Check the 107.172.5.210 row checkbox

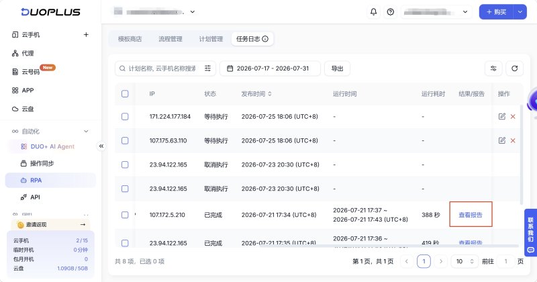tap(125, 215)
